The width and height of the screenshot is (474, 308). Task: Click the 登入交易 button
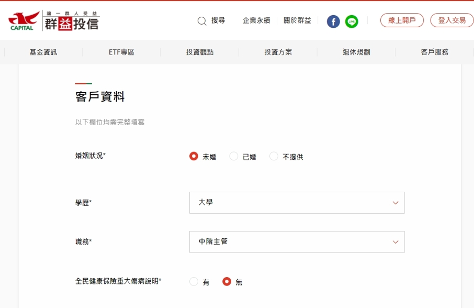point(452,20)
